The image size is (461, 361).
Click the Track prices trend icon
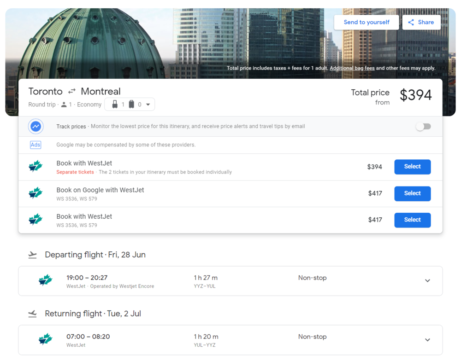click(x=35, y=126)
